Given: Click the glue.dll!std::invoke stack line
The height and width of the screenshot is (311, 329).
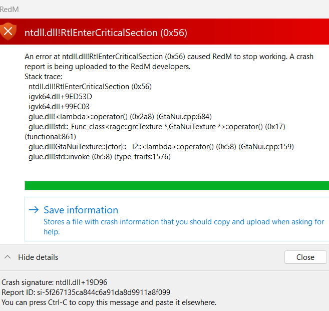Looking at the screenshot, I should tap(100, 157).
